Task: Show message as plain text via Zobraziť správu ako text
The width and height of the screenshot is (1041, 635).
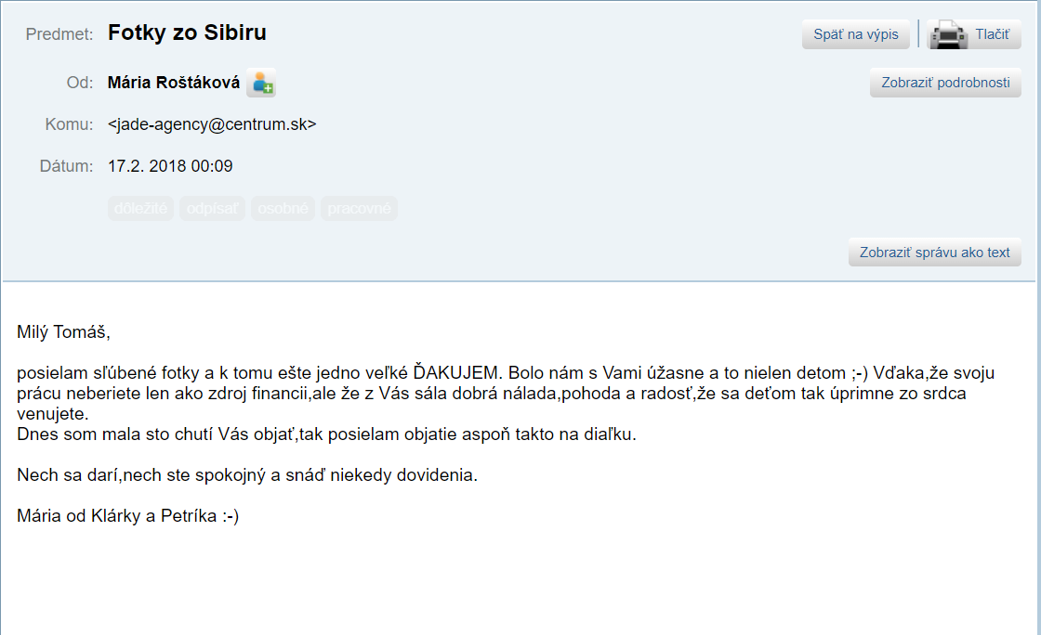Action: (x=934, y=252)
